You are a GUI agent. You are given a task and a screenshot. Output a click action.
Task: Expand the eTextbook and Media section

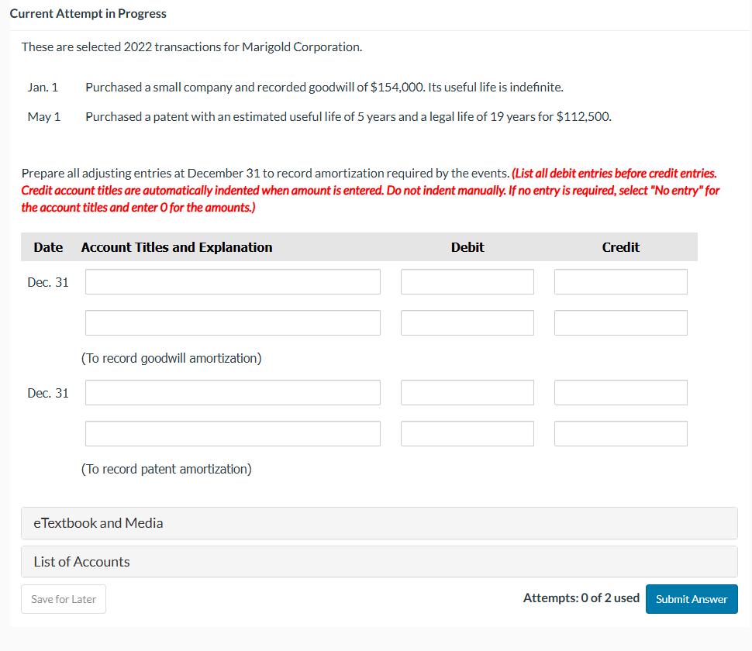click(x=379, y=523)
